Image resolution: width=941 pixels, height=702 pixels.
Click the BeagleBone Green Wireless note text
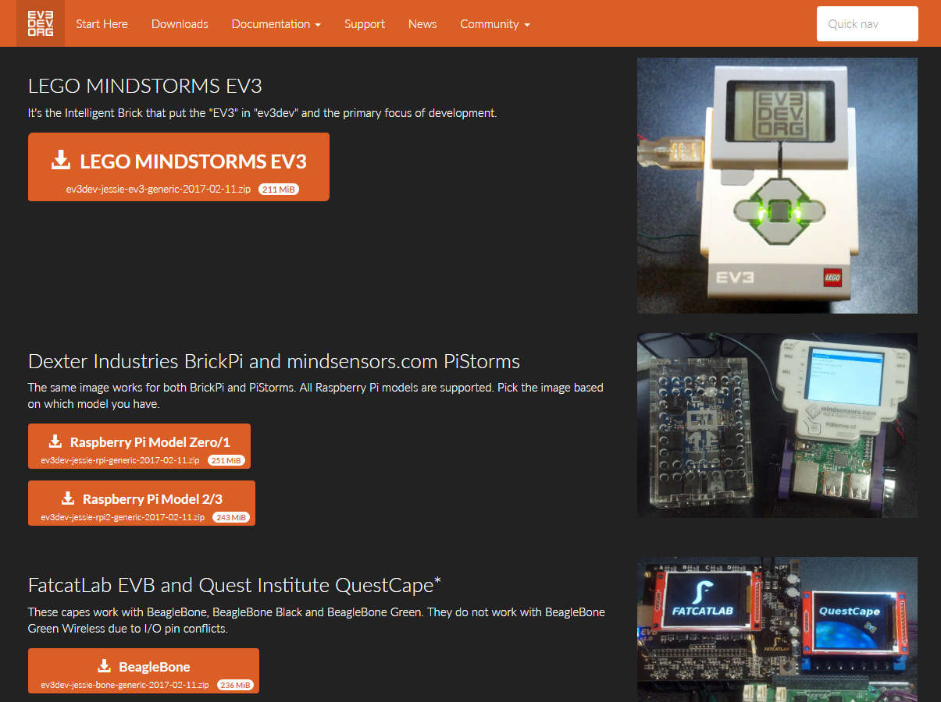coord(316,620)
